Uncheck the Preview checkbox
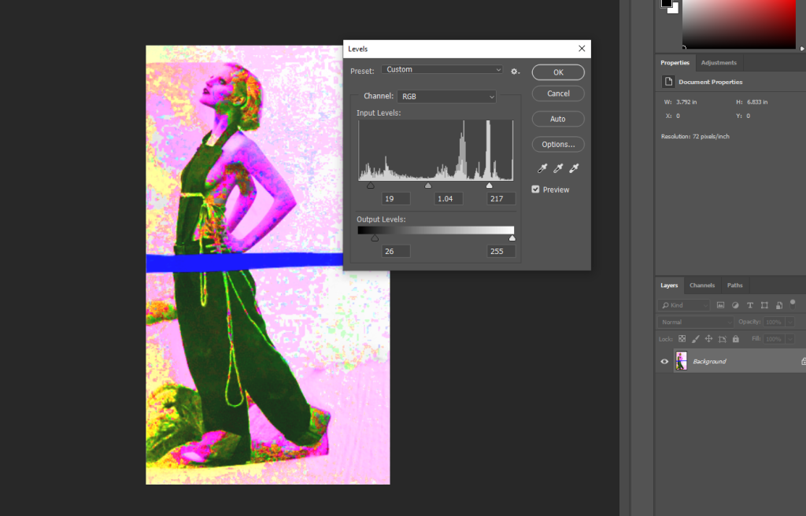806x516 pixels. [x=536, y=190]
